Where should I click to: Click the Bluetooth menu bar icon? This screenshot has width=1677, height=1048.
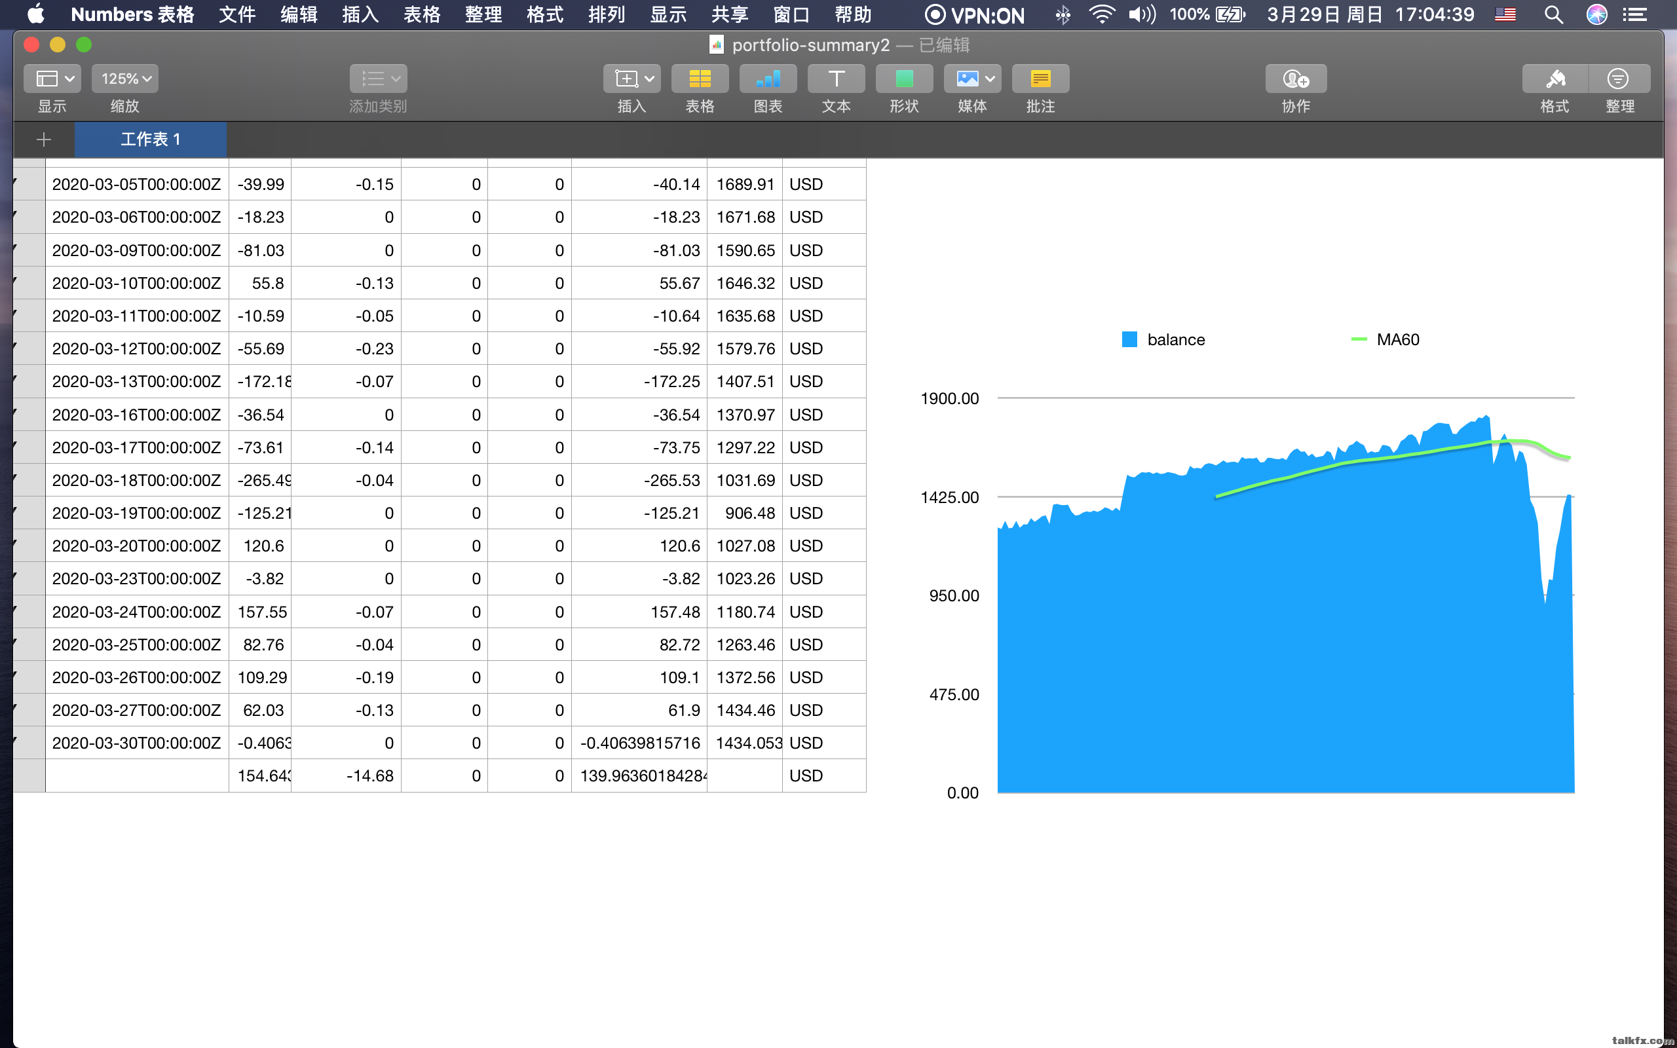tap(1063, 14)
